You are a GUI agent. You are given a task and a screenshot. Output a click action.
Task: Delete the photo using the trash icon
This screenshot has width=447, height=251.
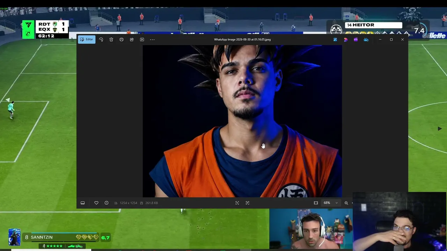pos(111,39)
